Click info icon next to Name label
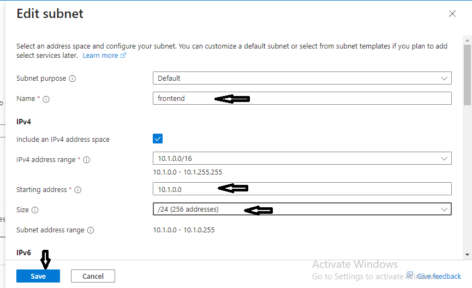The height and width of the screenshot is (288, 472). click(46, 99)
